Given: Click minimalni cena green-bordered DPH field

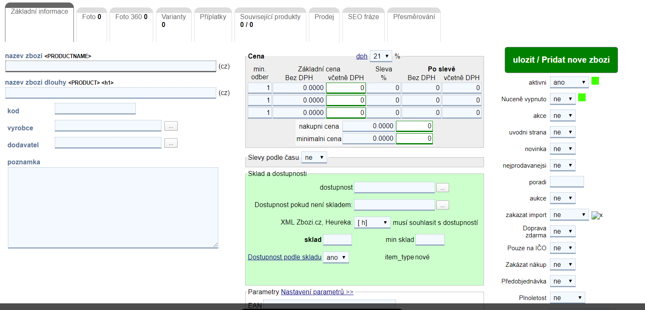Looking at the screenshot, I should 414,139.
